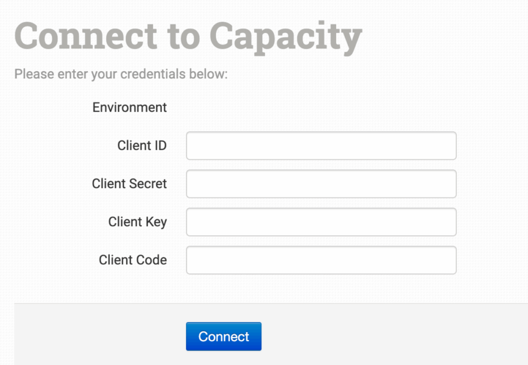Click the Client ID label text
528x365 pixels.
click(x=142, y=145)
